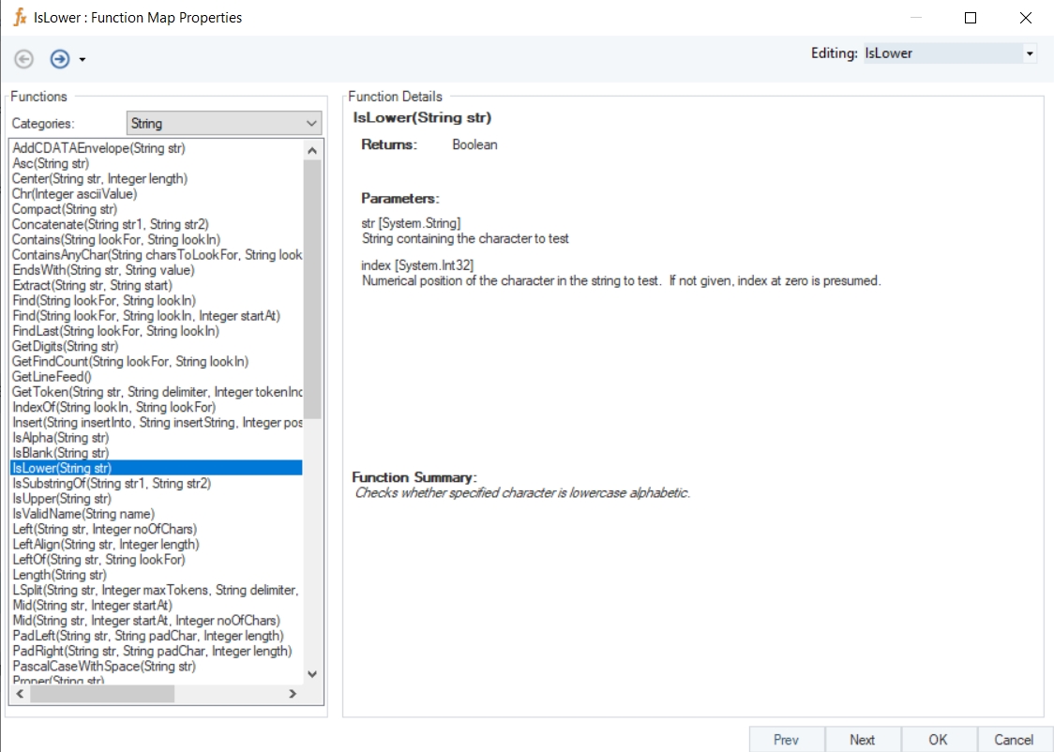Select AddCDATAEnvelope(String str) function
The image size is (1054, 752).
click(x=98, y=148)
